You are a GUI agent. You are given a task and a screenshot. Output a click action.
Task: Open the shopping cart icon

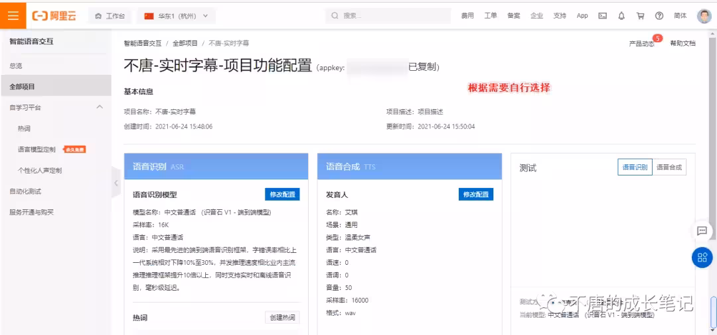(640, 16)
